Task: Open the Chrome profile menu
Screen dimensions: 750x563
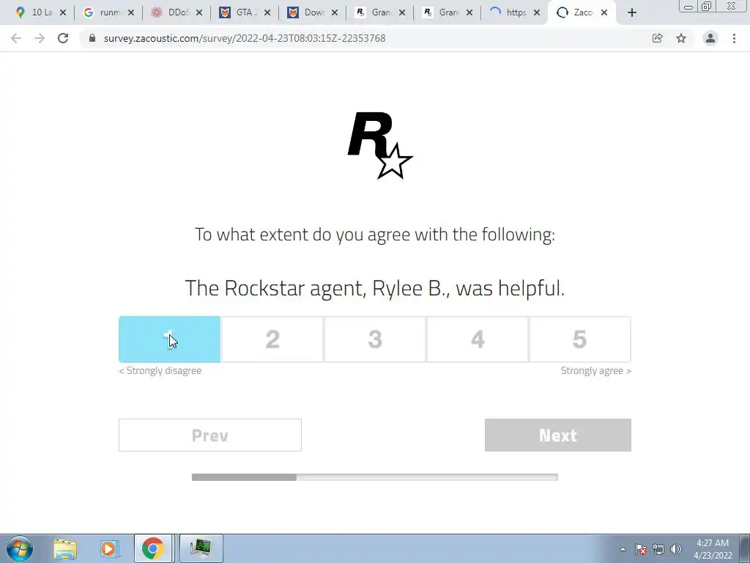Action: click(710, 38)
